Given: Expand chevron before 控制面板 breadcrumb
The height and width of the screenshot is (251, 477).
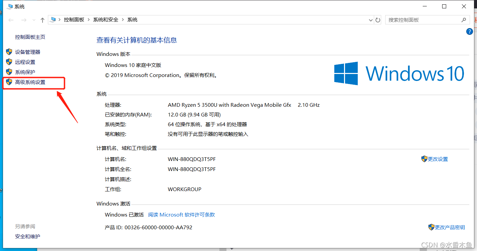Looking at the screenshot, I should [60, 20].
